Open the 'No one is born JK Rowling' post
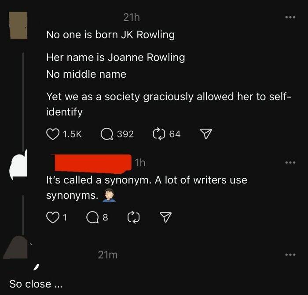This screenshot has width=308, height=295. pyautogui.click(x=110, y=35)
